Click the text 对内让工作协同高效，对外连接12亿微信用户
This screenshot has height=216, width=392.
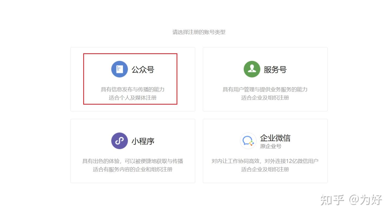pyautogui.click(x=265, y=161)
